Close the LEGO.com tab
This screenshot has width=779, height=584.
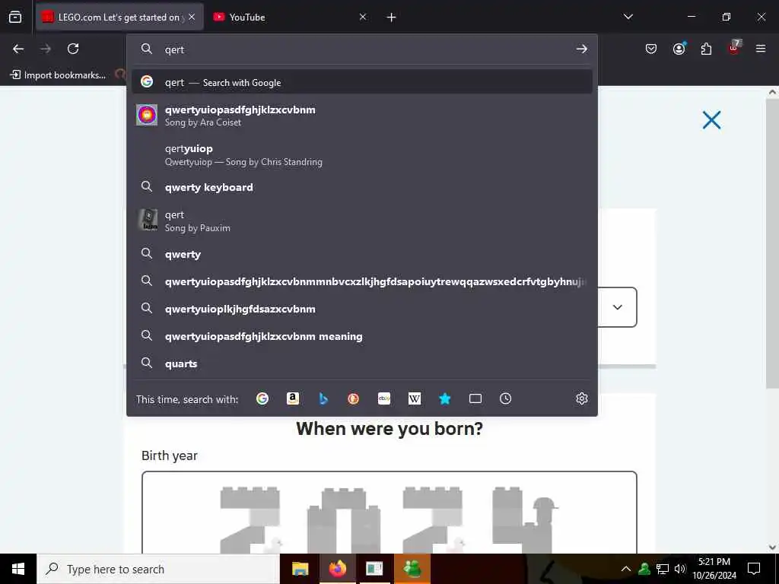[192, 17]
